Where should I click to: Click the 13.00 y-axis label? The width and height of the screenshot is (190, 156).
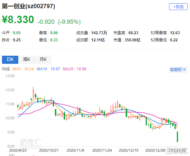tap(10, 76)
